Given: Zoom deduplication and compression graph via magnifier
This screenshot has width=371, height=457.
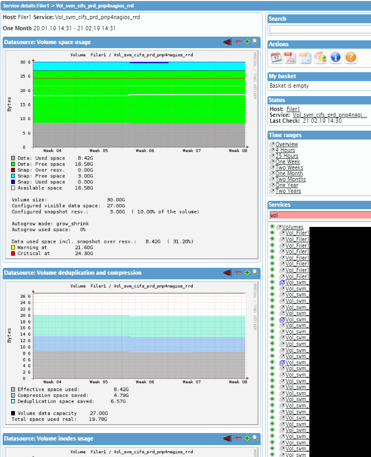Looking at the screenshot, I should (x=255, y=273).
